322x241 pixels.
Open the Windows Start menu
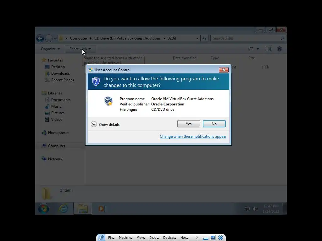[43, 209]
